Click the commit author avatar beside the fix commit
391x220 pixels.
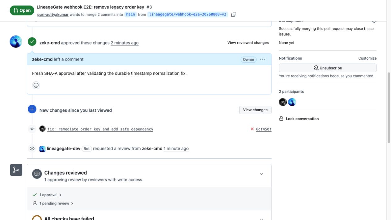pyautogui.click(x=43, y=129)
